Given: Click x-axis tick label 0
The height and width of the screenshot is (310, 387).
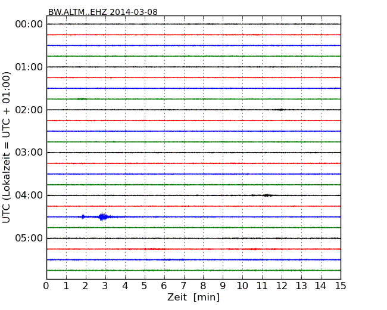Looking at the screenshot, I should pyautogui.click(x=46, y=286).
